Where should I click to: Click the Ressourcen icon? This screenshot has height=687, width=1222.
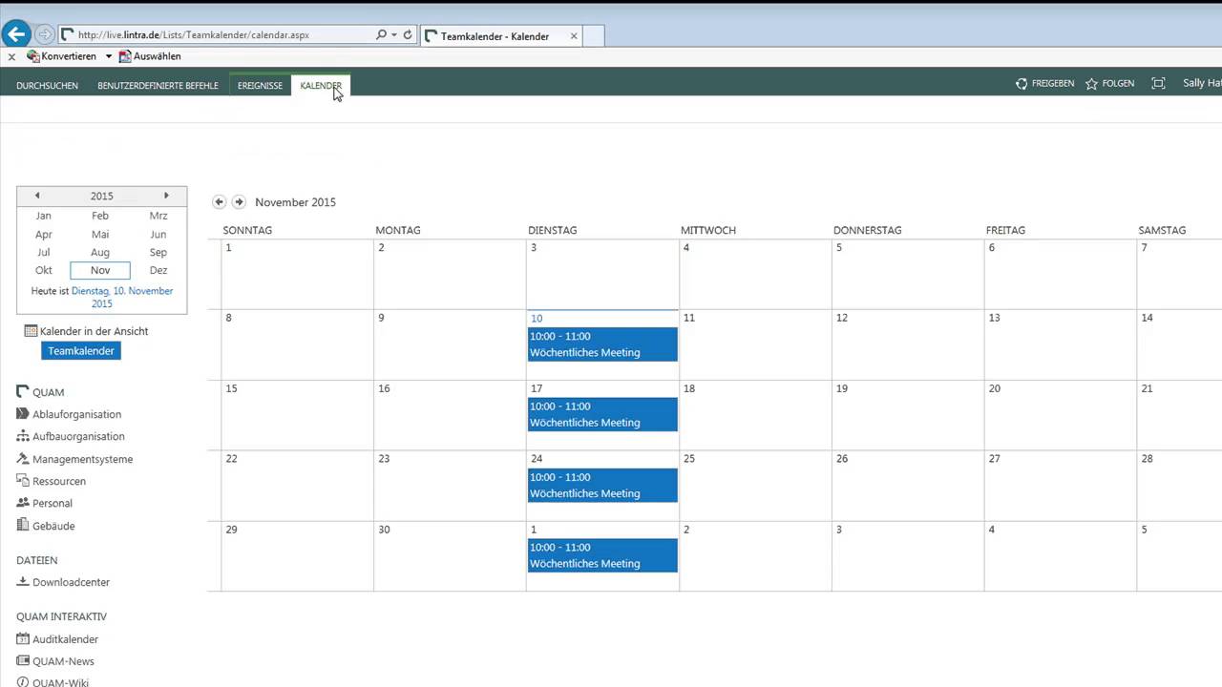coord(23,481)
